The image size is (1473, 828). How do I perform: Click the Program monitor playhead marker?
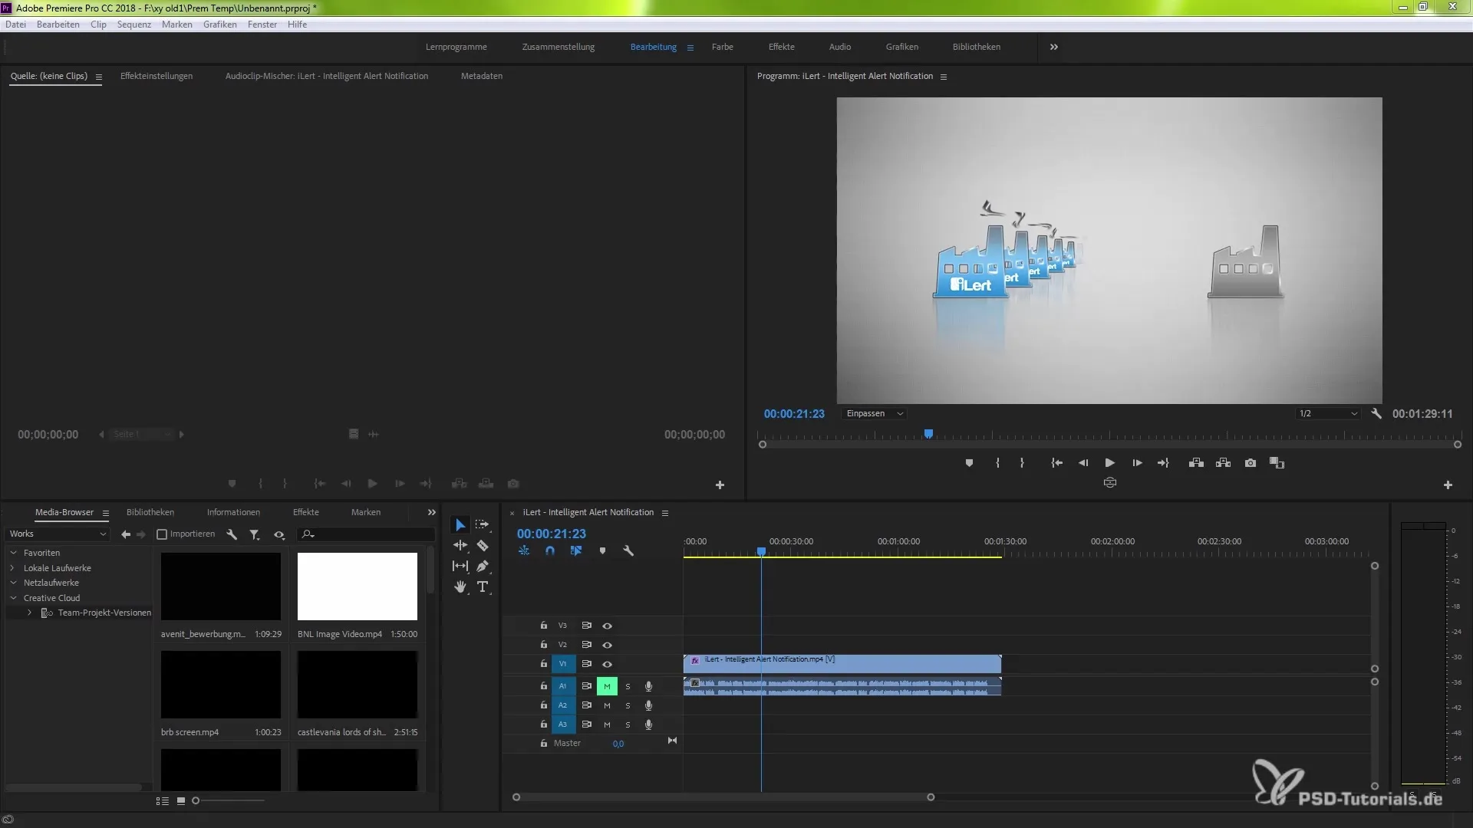click(928, 434)
